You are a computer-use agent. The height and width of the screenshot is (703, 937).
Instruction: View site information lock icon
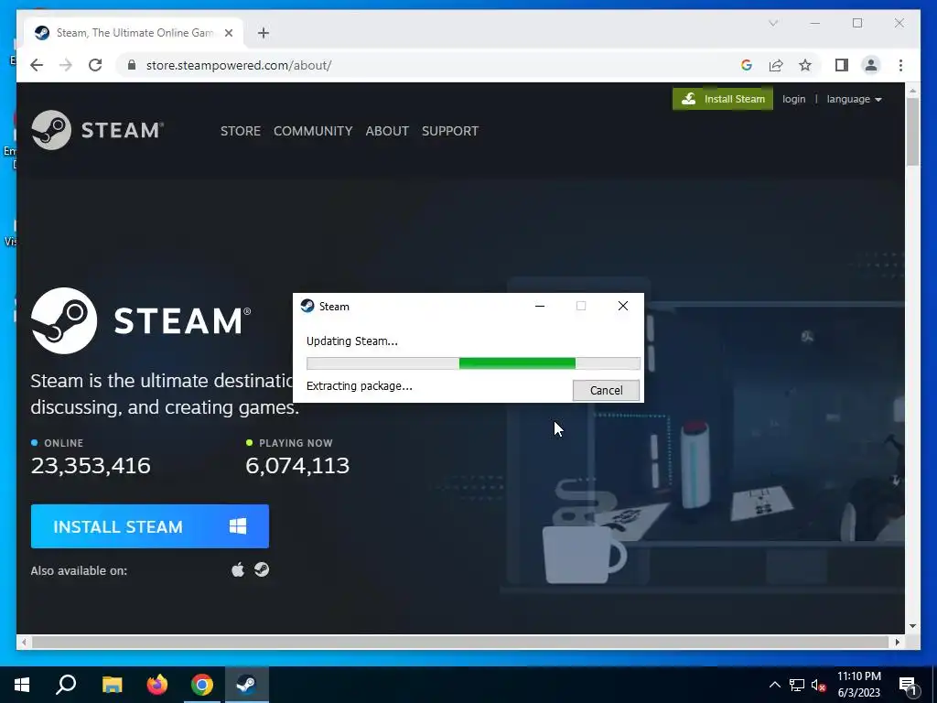132,65
